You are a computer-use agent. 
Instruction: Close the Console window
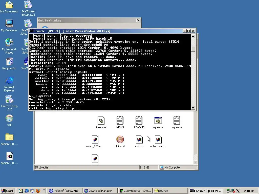(x=193, y=31)
